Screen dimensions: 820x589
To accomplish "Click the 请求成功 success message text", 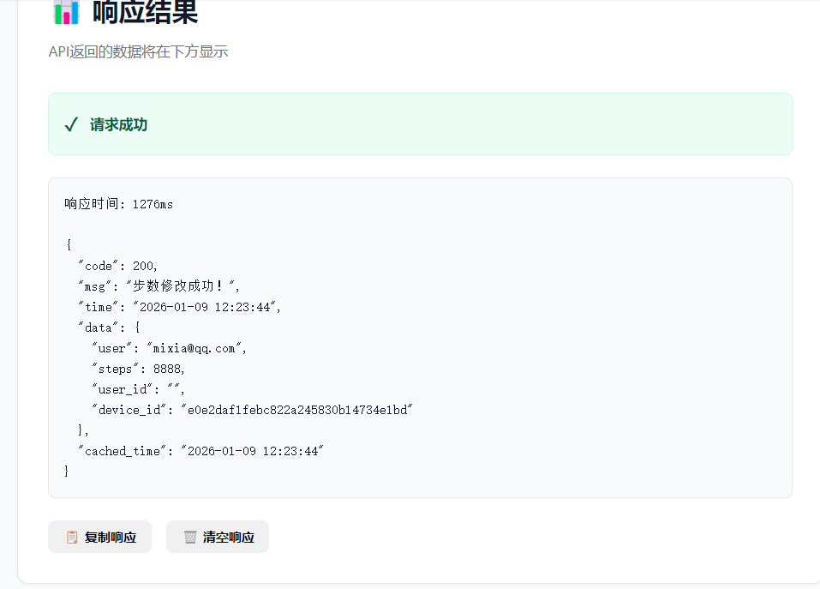I will coord(120,124).
